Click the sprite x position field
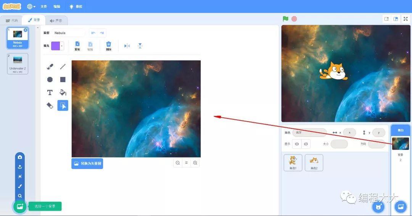 pyautogui.click(x=349, y=133)
